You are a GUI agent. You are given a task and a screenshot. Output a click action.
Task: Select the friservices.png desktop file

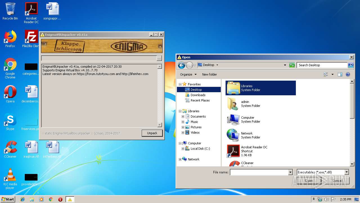31,124
